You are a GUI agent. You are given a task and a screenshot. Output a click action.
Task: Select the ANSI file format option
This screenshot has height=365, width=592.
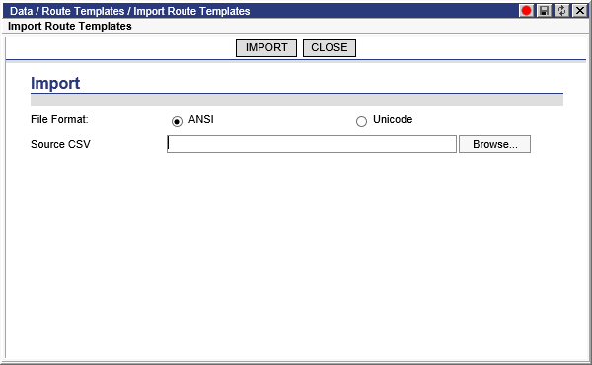(x=177, y=121)
